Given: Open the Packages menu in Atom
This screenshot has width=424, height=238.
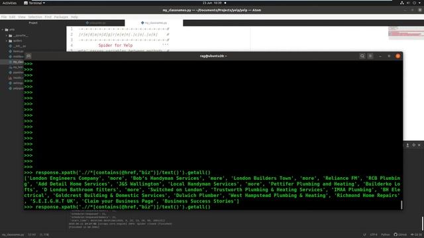Looking at the screenshot, I should (61, 17).
